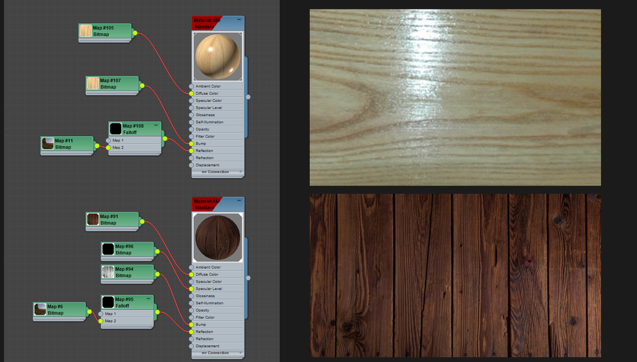
Task: Click Glossiness socket on Material #50
Action: [192, 115]
